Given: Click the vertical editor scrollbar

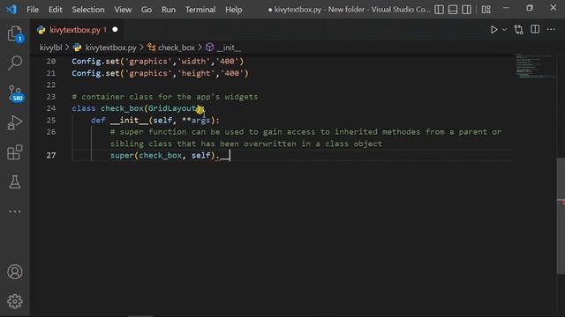Looking at the screenshot, I should 561,216.
